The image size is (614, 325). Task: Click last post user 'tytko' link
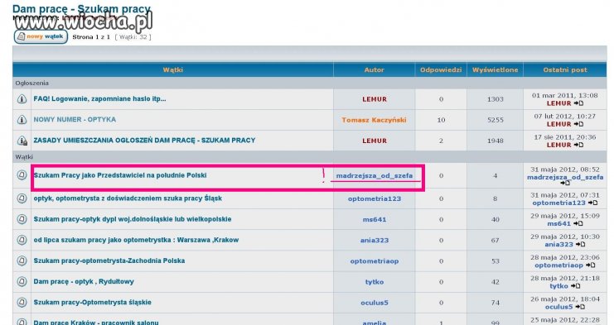click(558, 286)
